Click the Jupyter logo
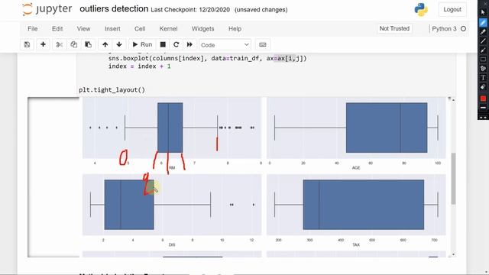 [x=47, y=9]
